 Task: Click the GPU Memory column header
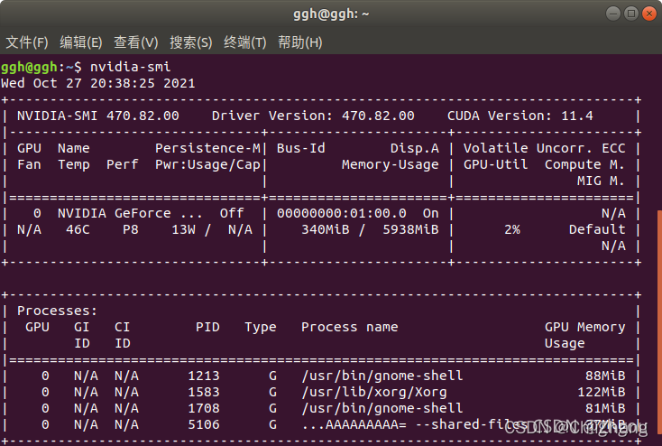(584, 327)
